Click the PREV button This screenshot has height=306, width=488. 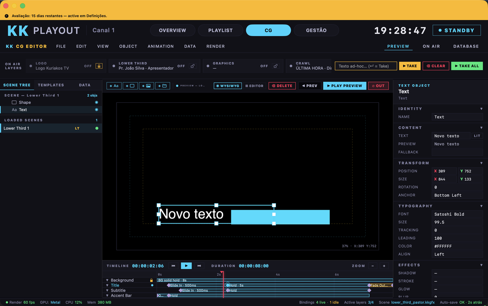click(310, 86)
